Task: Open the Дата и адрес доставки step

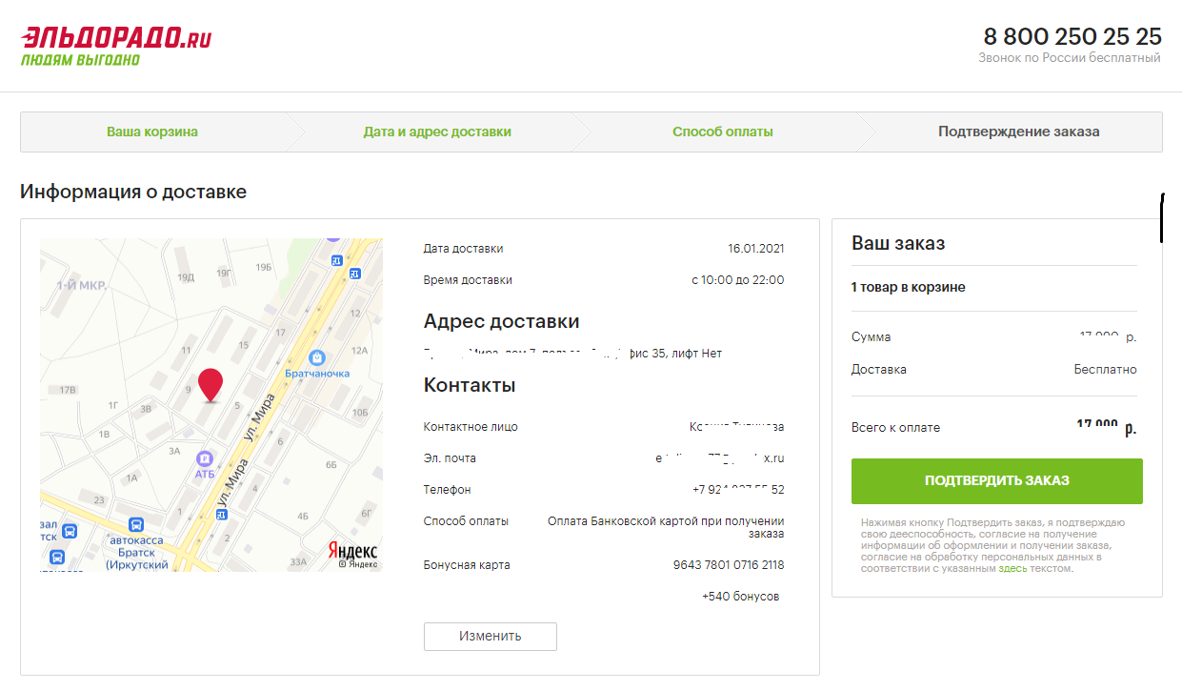Action: coord(437,132)
